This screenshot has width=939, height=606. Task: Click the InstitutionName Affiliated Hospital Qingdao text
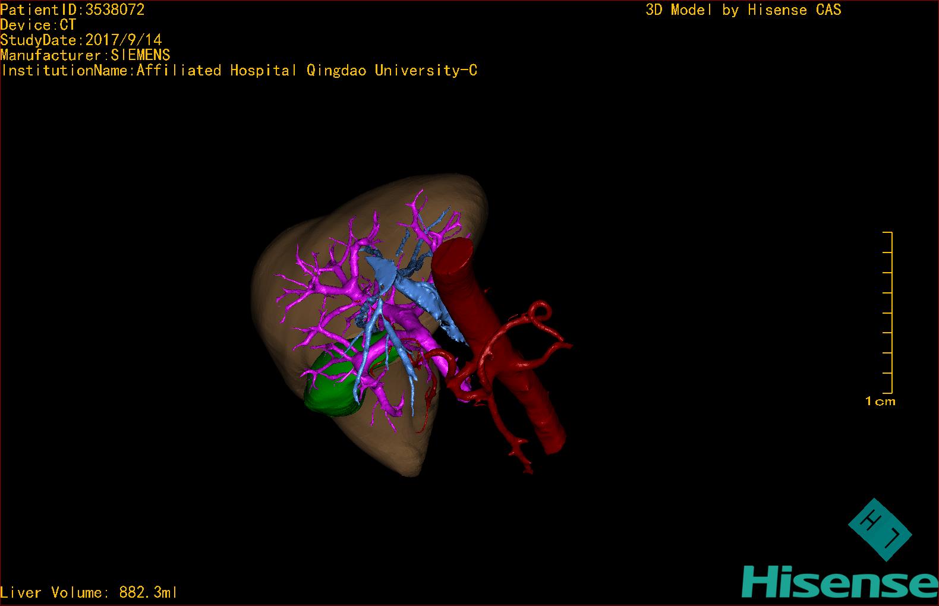tap(239, 71)
